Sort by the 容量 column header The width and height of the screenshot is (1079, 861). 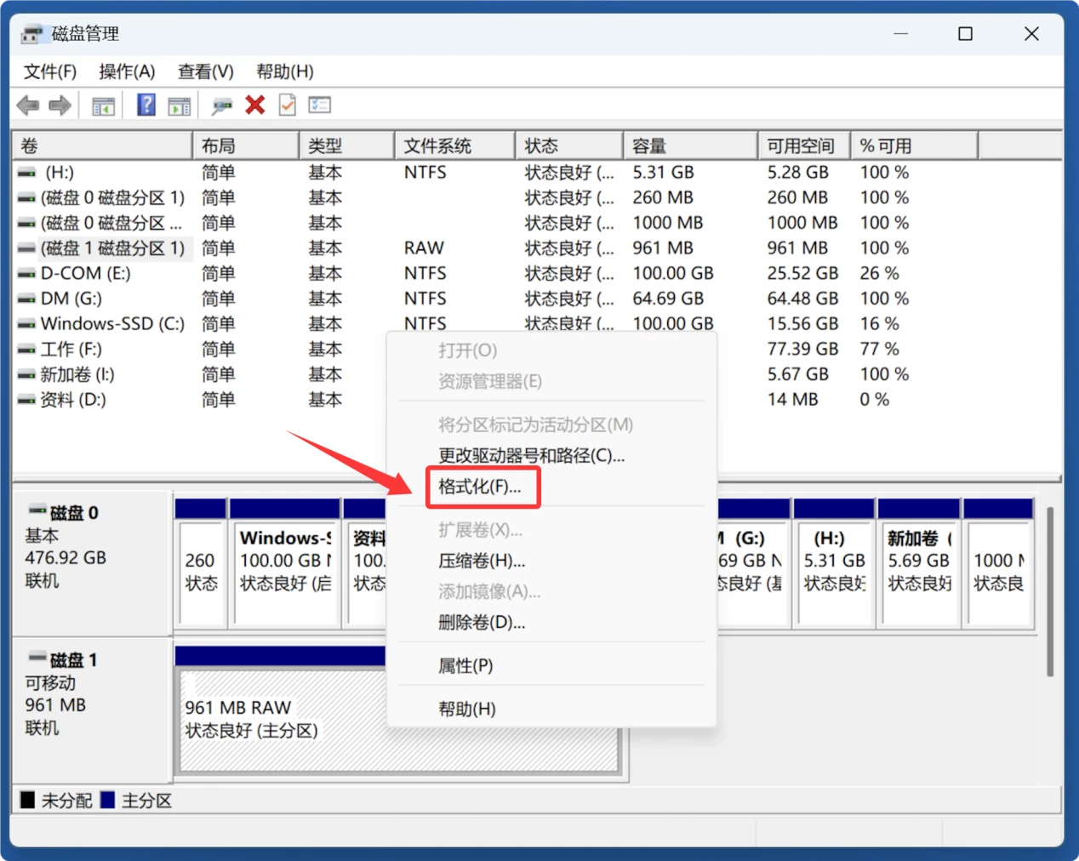coord(690,145)
